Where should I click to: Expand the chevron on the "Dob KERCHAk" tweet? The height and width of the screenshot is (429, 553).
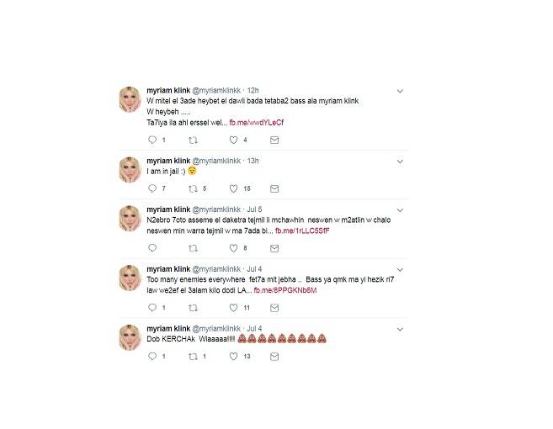pyautogui.click(x=400, y=329)
